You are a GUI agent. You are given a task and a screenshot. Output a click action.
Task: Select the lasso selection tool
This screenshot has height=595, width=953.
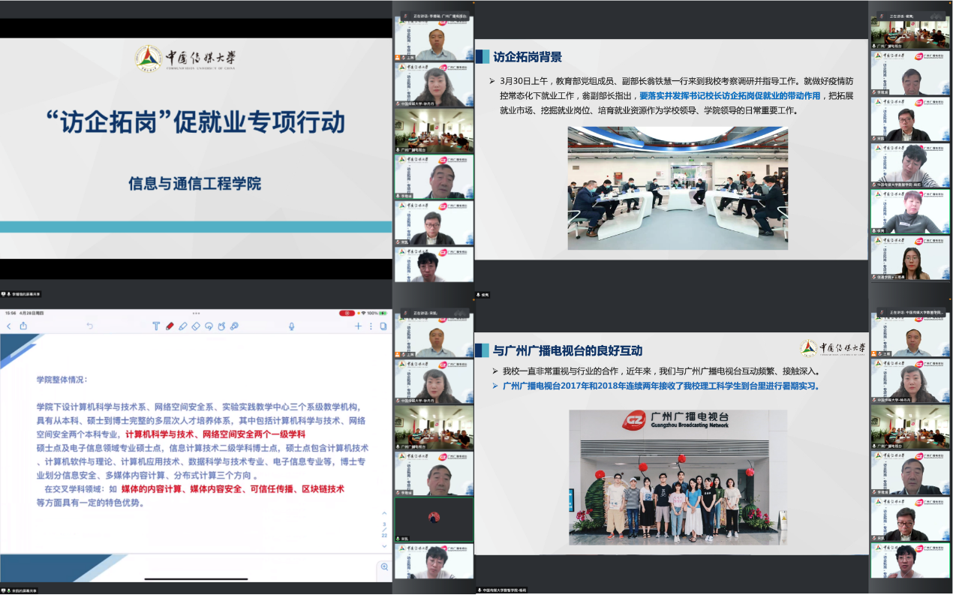point(209,326)
